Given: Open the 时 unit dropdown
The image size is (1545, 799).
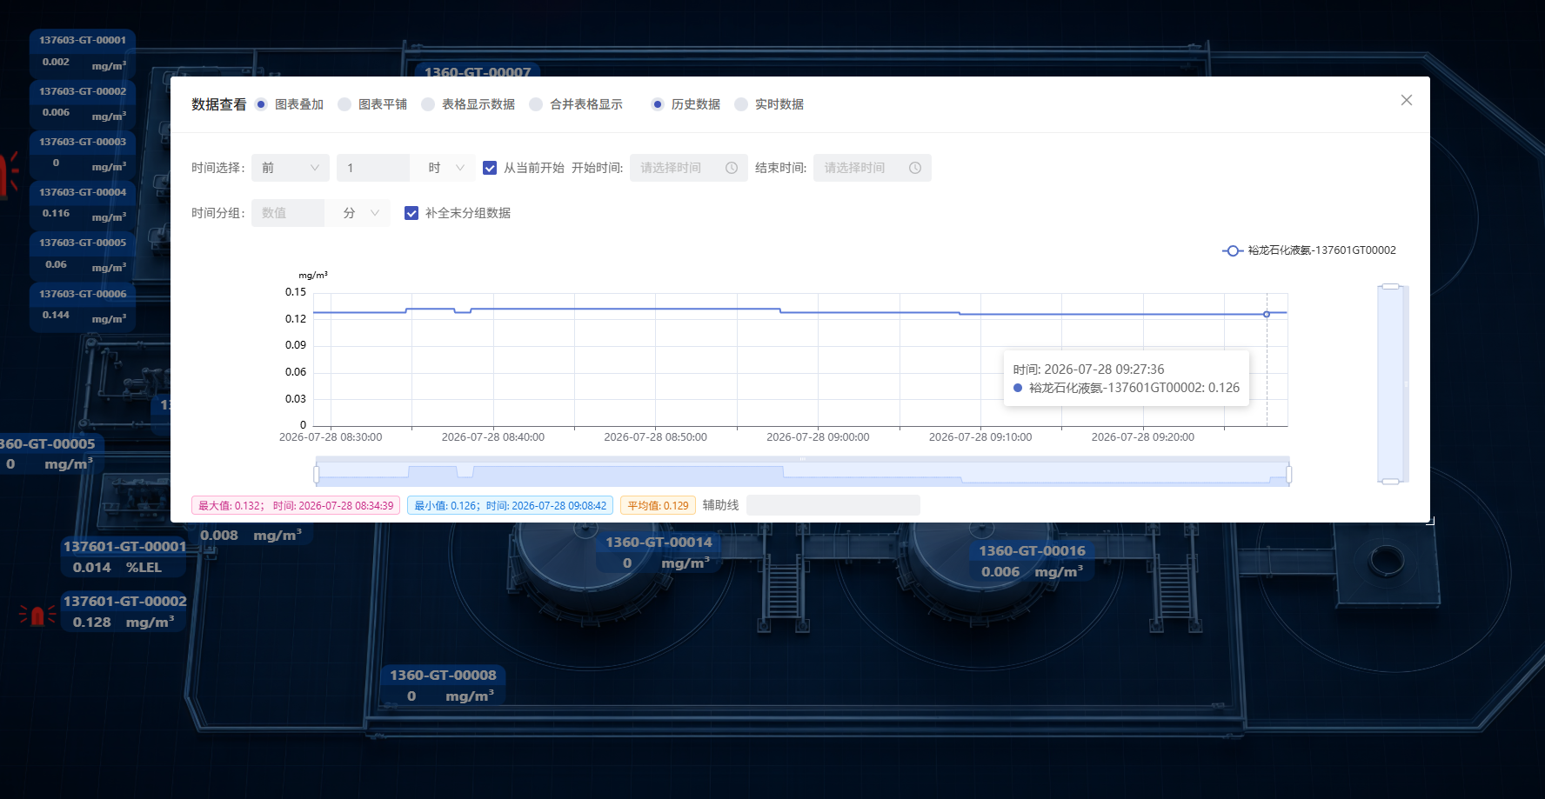Looking at the screenshot, I should (446, 168).
